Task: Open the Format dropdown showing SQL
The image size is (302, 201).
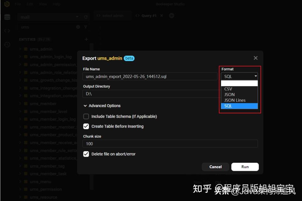Action: tap(239, 76)
